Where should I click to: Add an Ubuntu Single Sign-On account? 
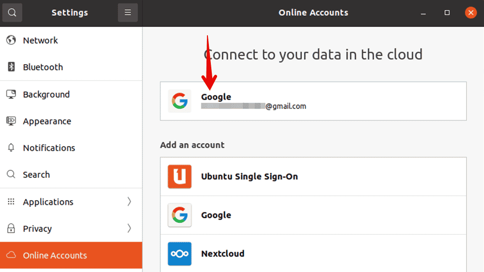(x=313, y=177)
